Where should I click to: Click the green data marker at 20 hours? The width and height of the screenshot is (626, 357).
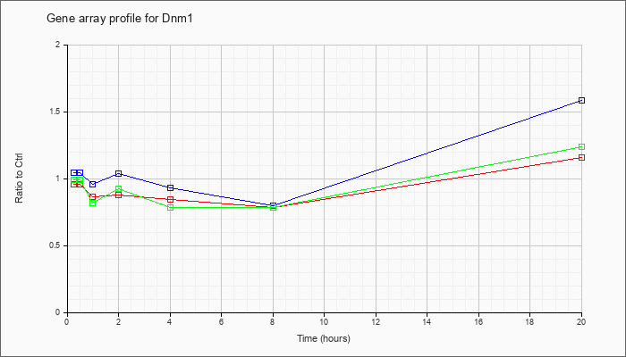[x=581, y=146]
